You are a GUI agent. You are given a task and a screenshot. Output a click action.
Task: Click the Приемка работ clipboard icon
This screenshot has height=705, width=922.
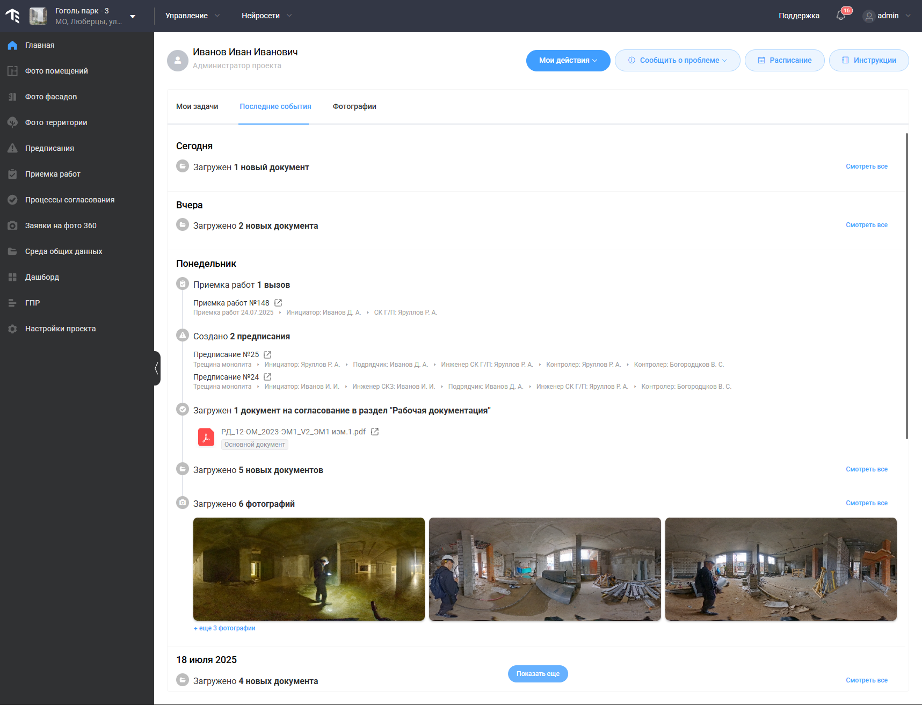click(12, 174)
